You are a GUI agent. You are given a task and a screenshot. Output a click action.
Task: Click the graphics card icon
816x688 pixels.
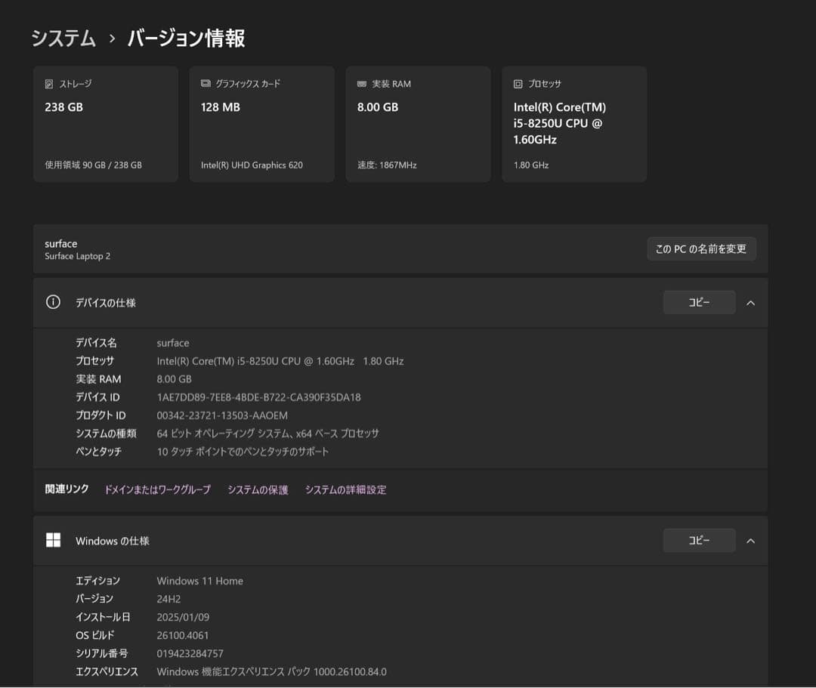206,84
